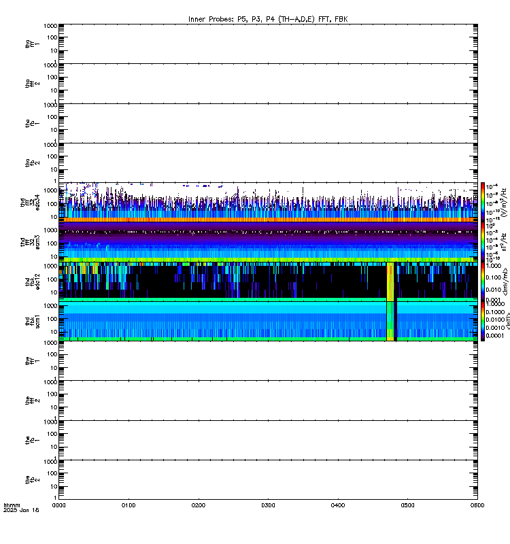This screenshot has width=510, height=544.
Task: Click the '100' tick of tha ff 1 panel
Action: [52, 38]
